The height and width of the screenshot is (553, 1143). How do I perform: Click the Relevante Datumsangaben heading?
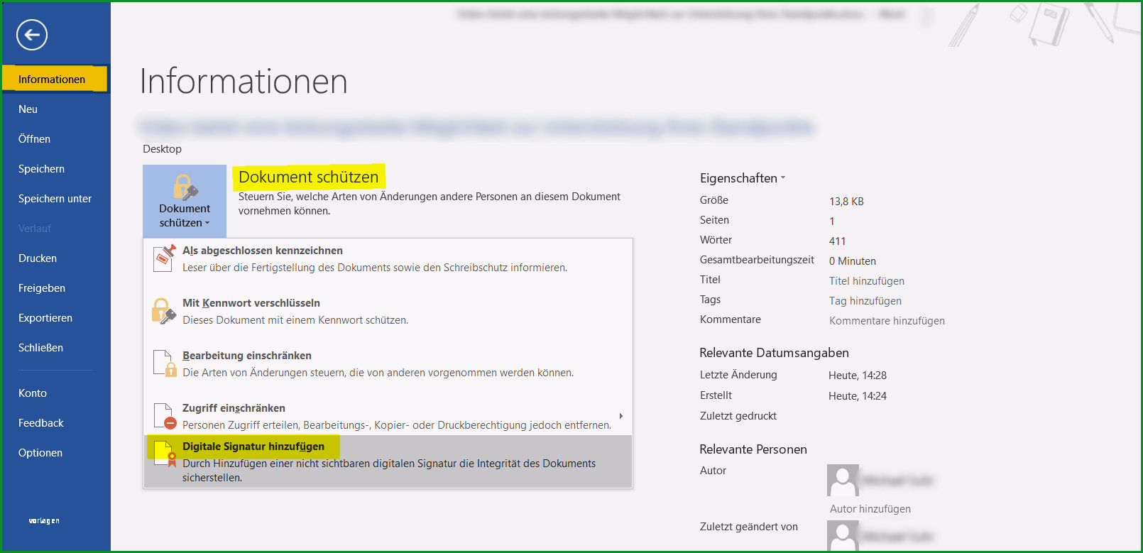click(x=774, y=353)
